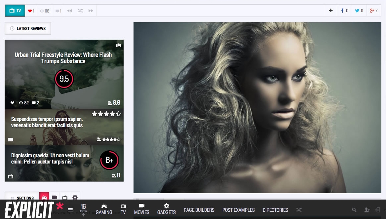Click the gamepad icon on the Urban Trial card
The width and height of the screenshot is (386, 219).
119,45
